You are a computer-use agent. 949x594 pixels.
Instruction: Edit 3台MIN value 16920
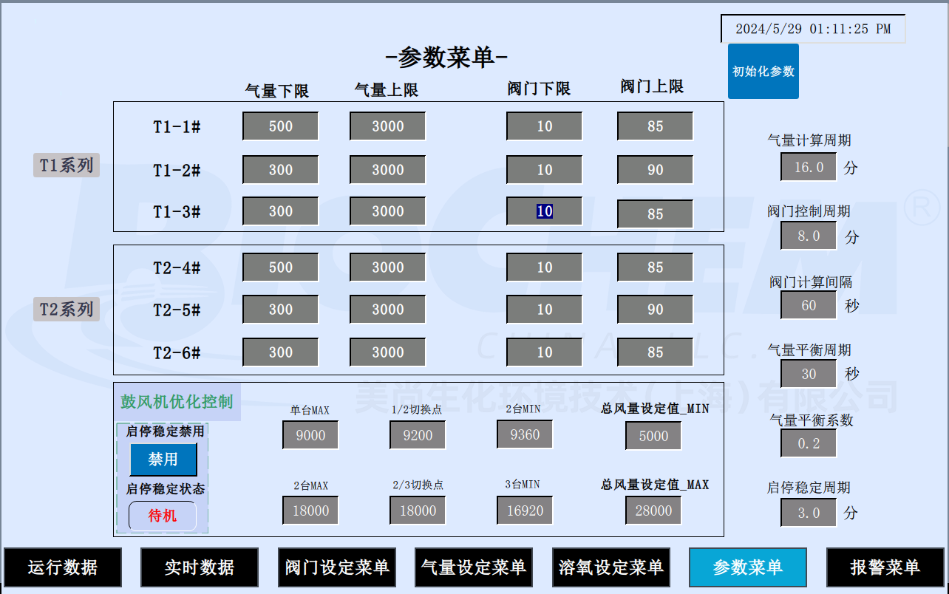coord(525,511)
